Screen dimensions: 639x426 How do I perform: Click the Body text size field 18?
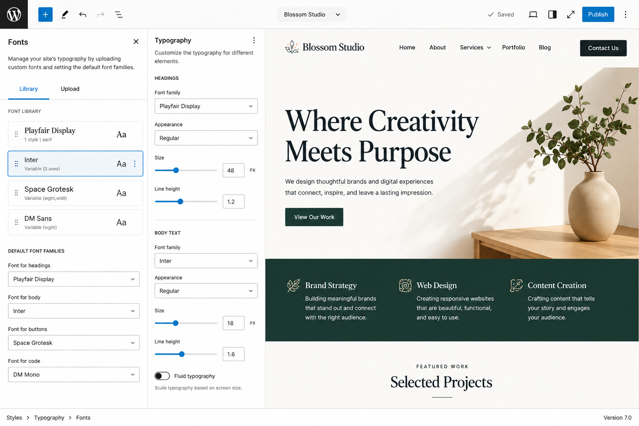point(233,323)
